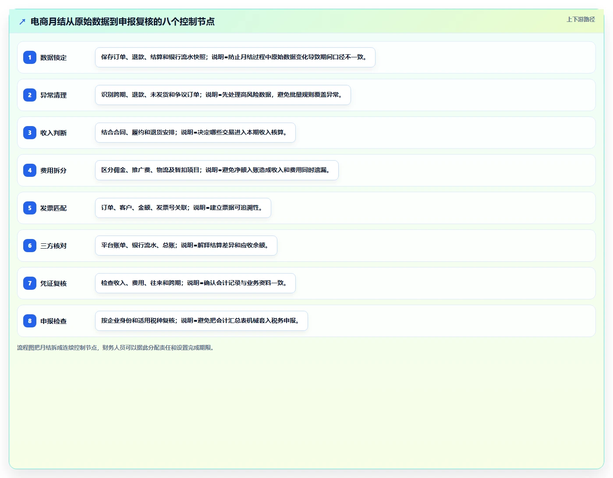Click the description box starting 按企业身份
613x478 pixels.
pos(202,321)
